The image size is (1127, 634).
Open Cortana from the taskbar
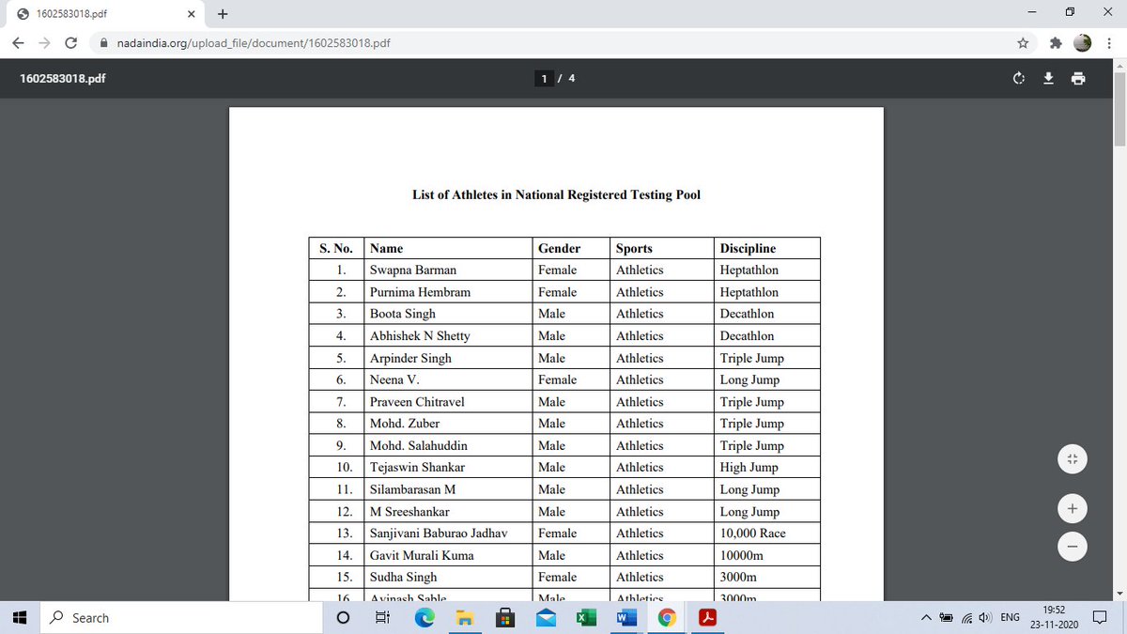pos(343,617)
